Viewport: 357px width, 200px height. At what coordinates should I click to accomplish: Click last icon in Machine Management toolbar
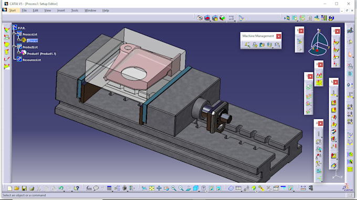277,45
